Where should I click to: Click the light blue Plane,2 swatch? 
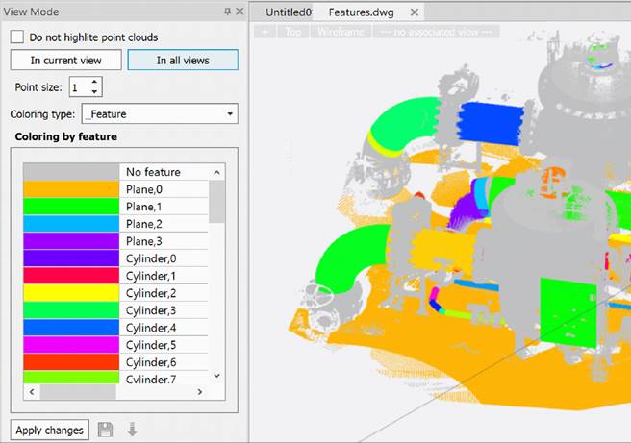[71, 224]
